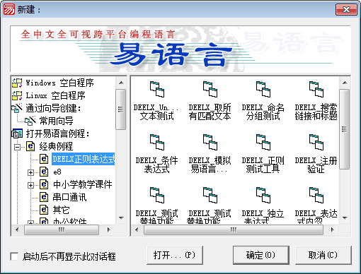The height and width of the screenshot is (274, 361).
Task: Expand the 办公软件 tree node
Action: (x=30, y=222)
